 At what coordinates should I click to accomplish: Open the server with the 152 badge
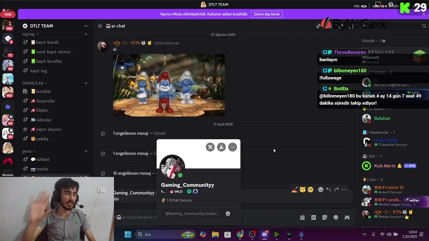coord(8,92)
